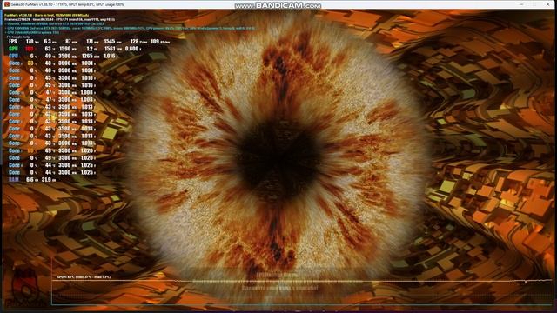The image size is (557, 313).
Task: Click the 1545 max FPS value
Action: click(110, 42)
